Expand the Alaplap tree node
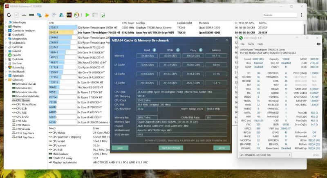This screenshot has width=327, height=178. 6,26
